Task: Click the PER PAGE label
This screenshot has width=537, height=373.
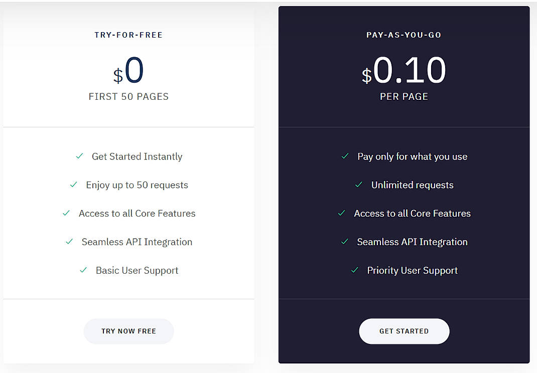Action: [404, 96]
